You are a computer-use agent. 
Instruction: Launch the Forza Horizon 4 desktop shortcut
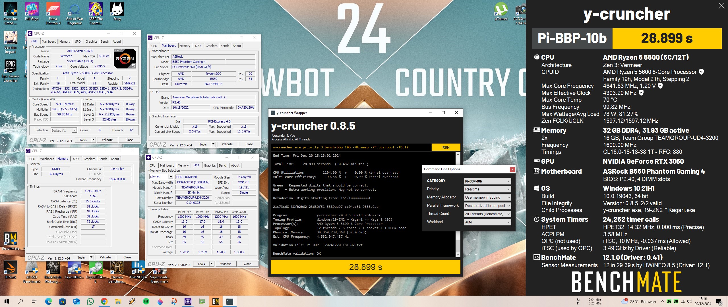point(53,13)
